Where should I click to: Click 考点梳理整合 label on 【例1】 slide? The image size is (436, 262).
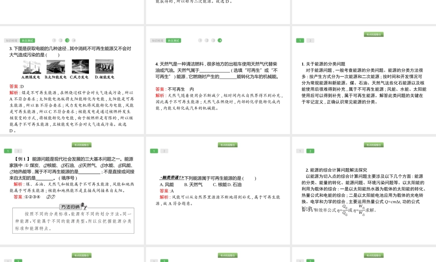(x=82, y=145)
